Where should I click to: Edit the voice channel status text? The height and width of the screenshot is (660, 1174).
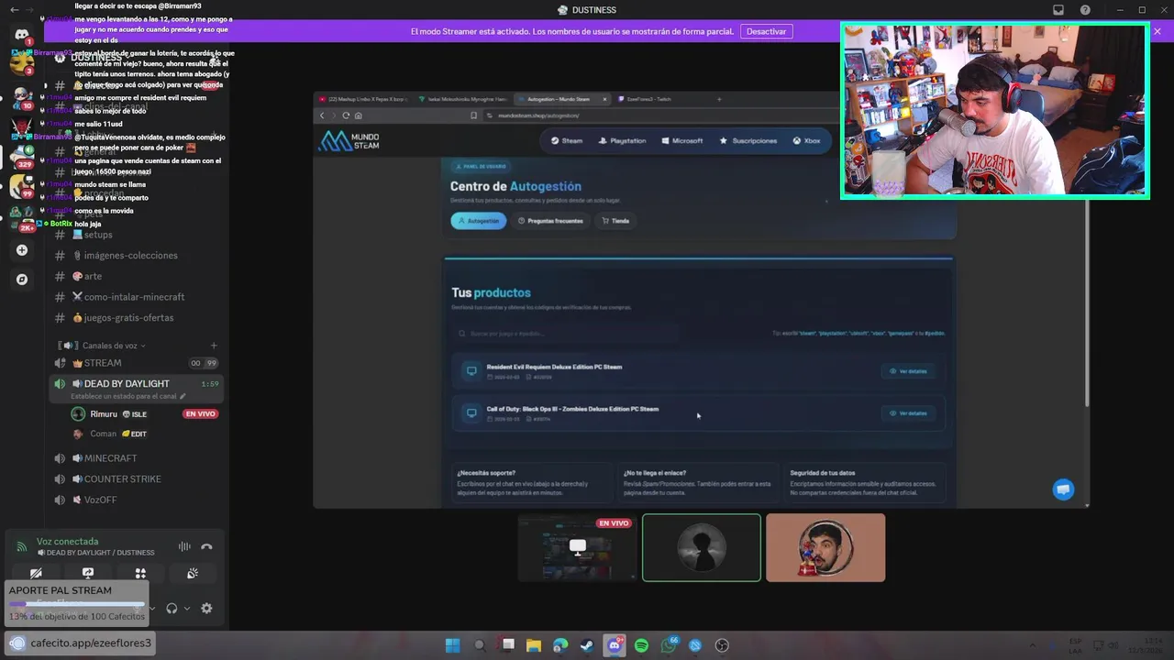coord(128,396)
